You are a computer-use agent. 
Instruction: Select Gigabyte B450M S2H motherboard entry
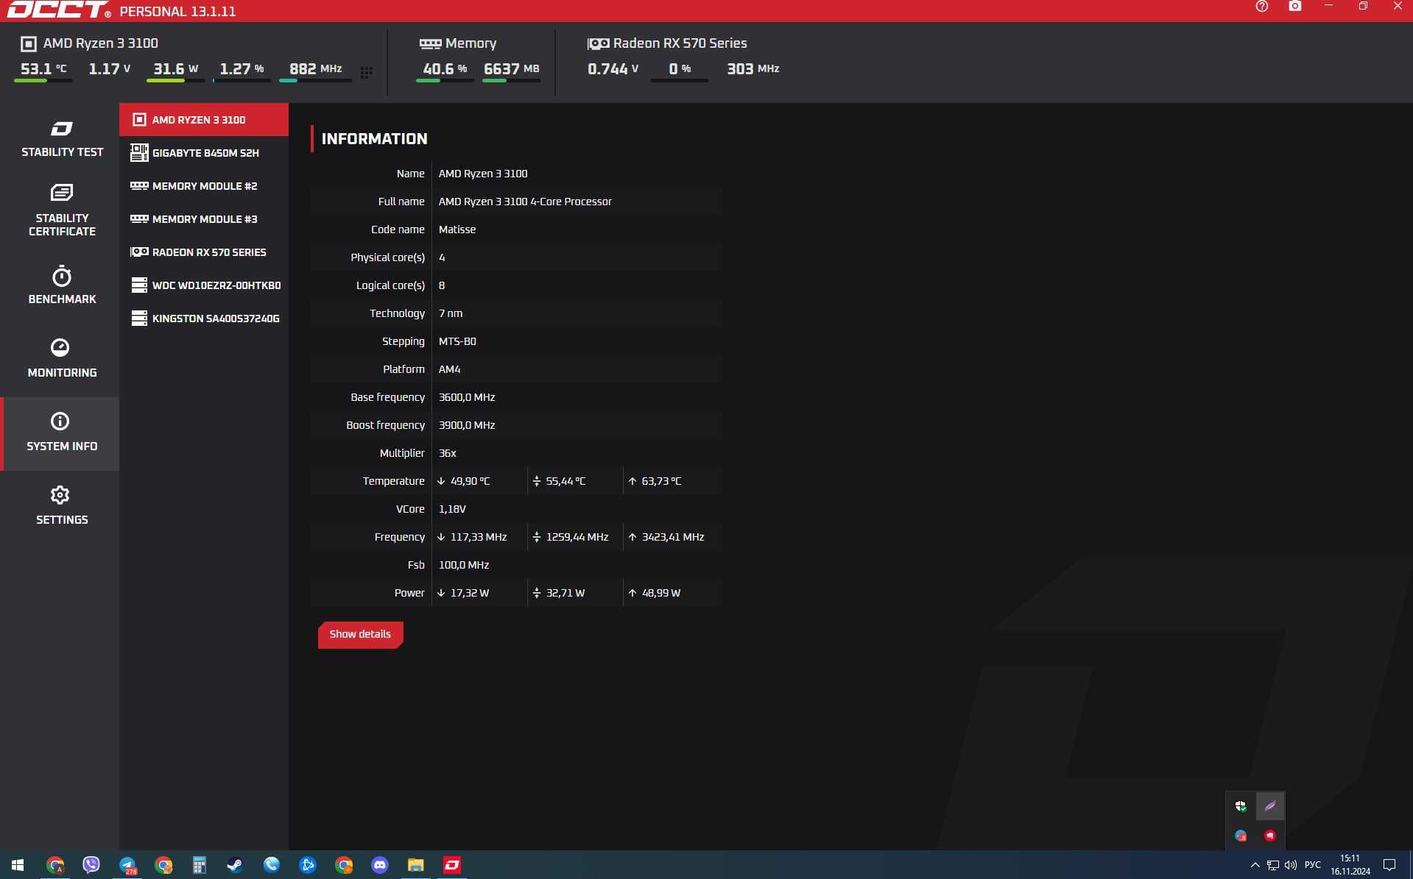204,153
